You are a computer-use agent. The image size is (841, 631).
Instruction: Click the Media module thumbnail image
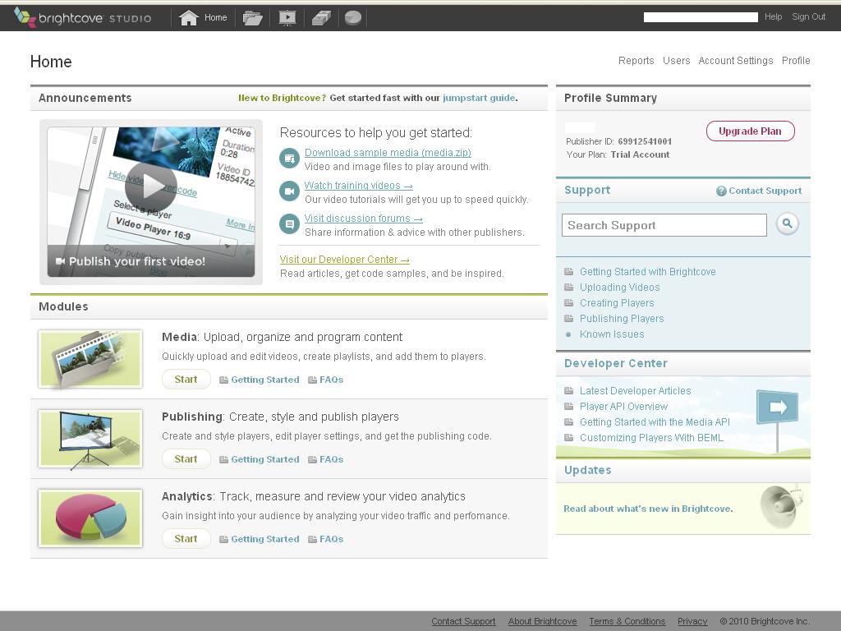click(x=90, y=359)
